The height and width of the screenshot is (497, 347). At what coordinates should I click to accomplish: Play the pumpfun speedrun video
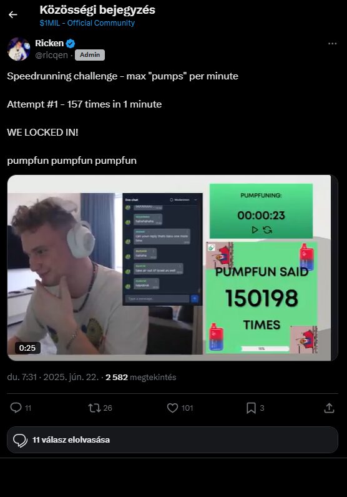click(x=172, y=268)
